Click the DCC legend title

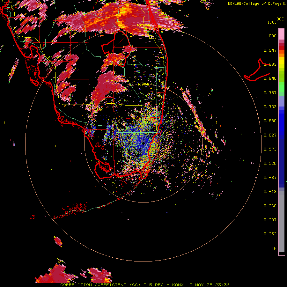(x=280, y=19)
